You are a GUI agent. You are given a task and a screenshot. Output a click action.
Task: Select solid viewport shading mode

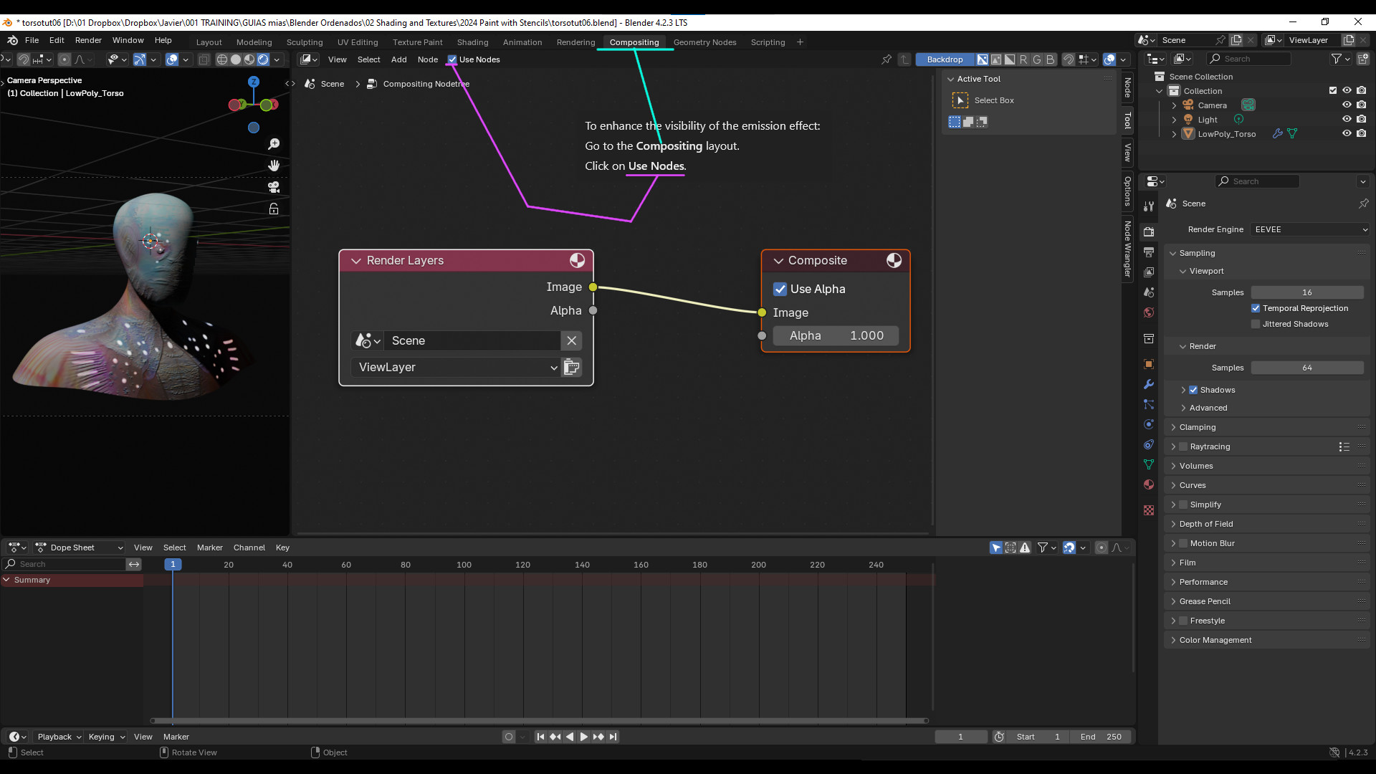(x=236, y=59)
